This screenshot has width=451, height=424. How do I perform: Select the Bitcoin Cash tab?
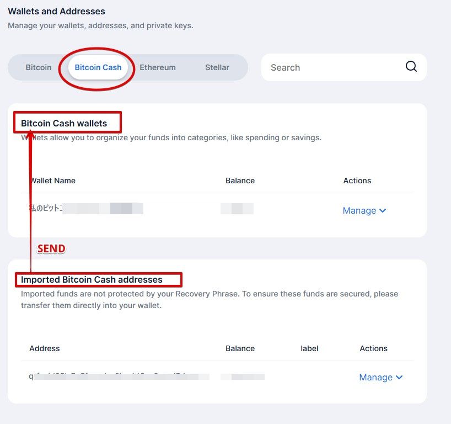[98, 67]
